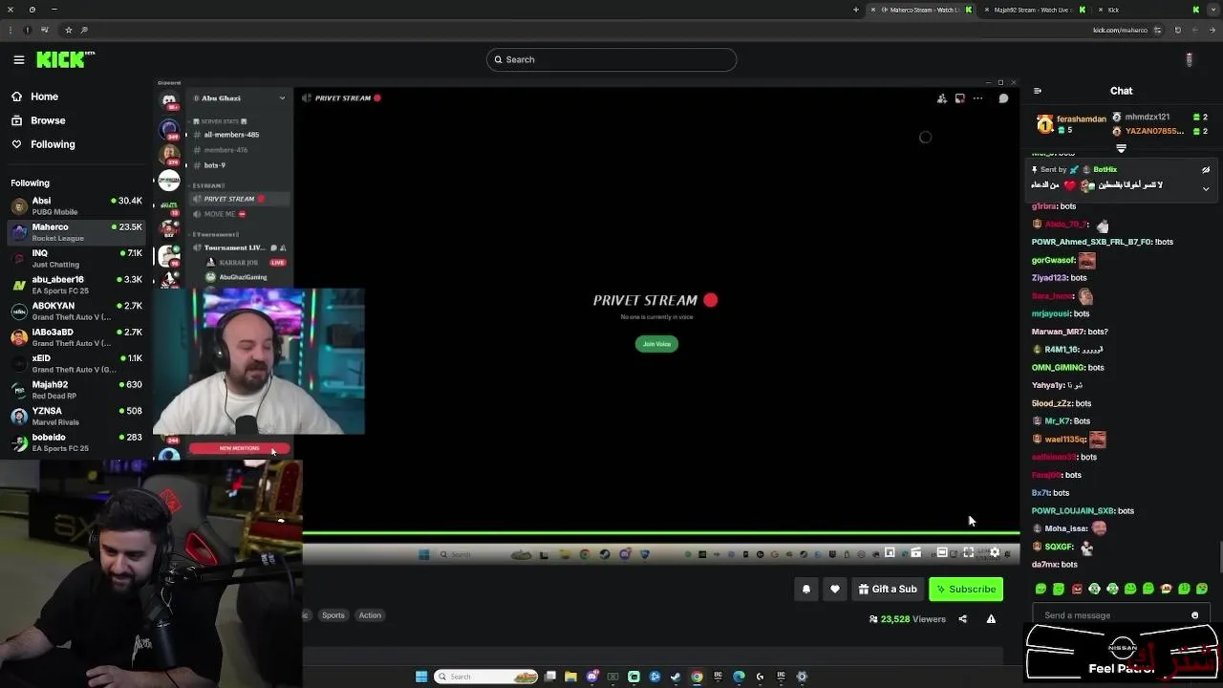Show Discord voice channel chat icon

(1003, 98)
